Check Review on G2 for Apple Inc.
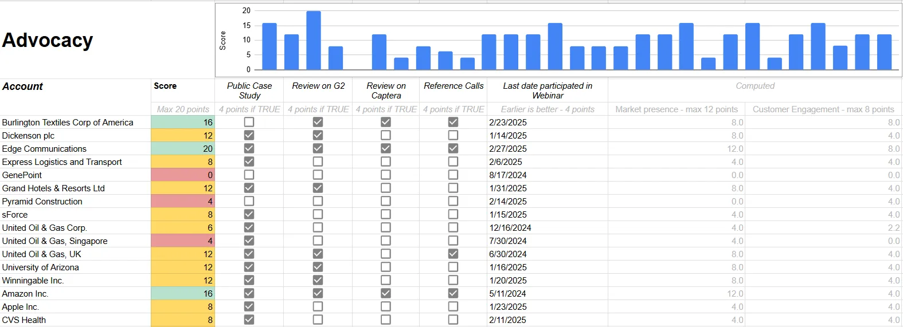Screen dimensions: 903x327 318,306
